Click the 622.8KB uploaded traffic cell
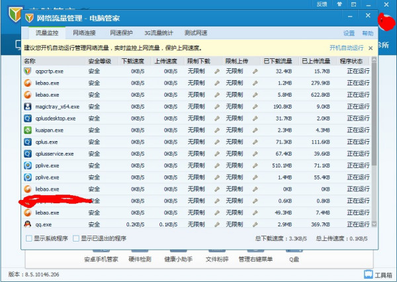This screenshot has width=397, height=282. point(320,95)
